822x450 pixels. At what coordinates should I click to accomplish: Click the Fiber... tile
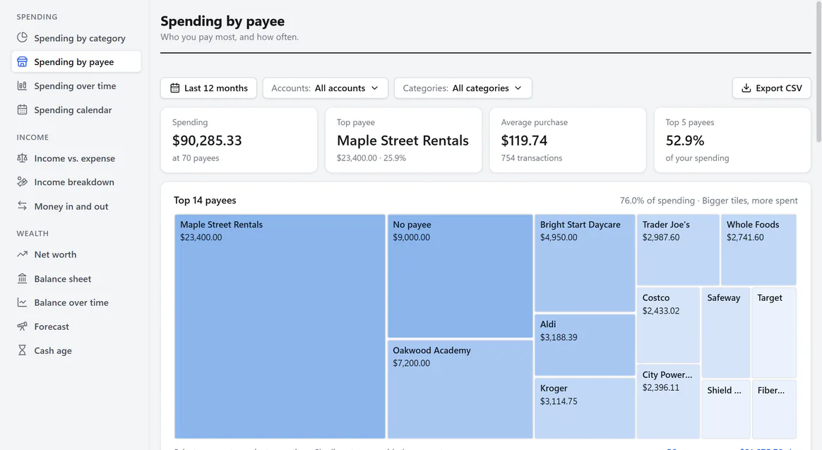[774, 409]
